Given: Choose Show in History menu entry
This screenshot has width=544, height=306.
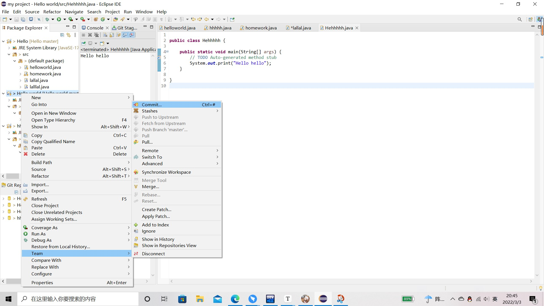Looking at the screenshot, I should pyautogui.click(x=177, y=239).
